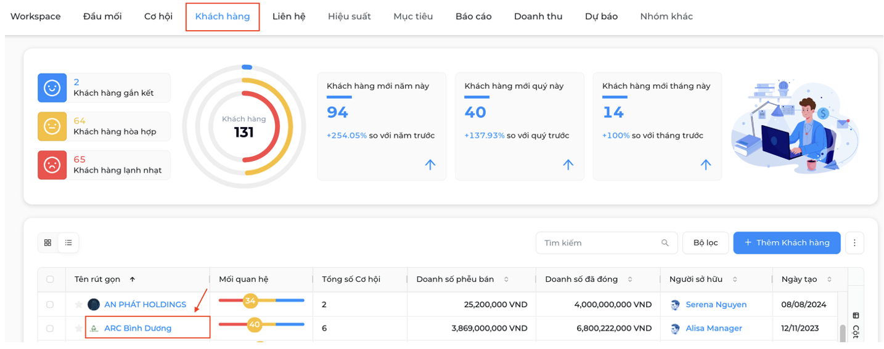
Task: Tick the select-all header checkbox
Action: pyautogui.click(x=50, y=279)
